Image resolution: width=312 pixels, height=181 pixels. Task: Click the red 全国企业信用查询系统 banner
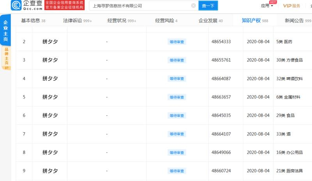64,5
